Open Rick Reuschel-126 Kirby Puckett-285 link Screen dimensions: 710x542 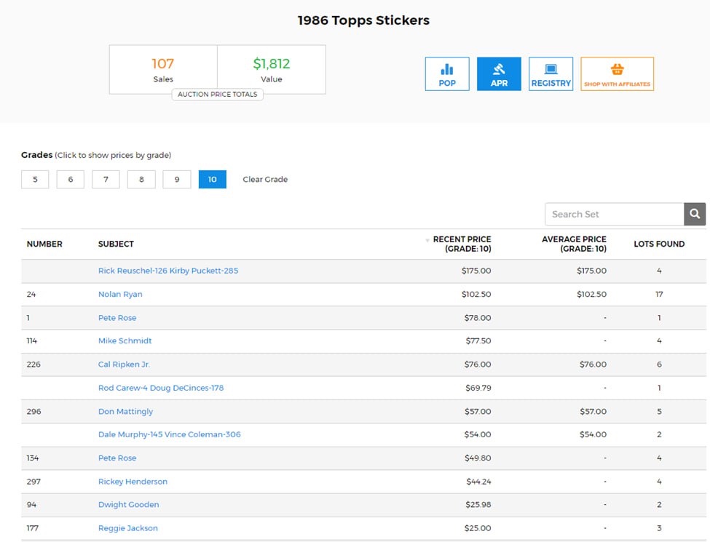(x=168, y=271)
